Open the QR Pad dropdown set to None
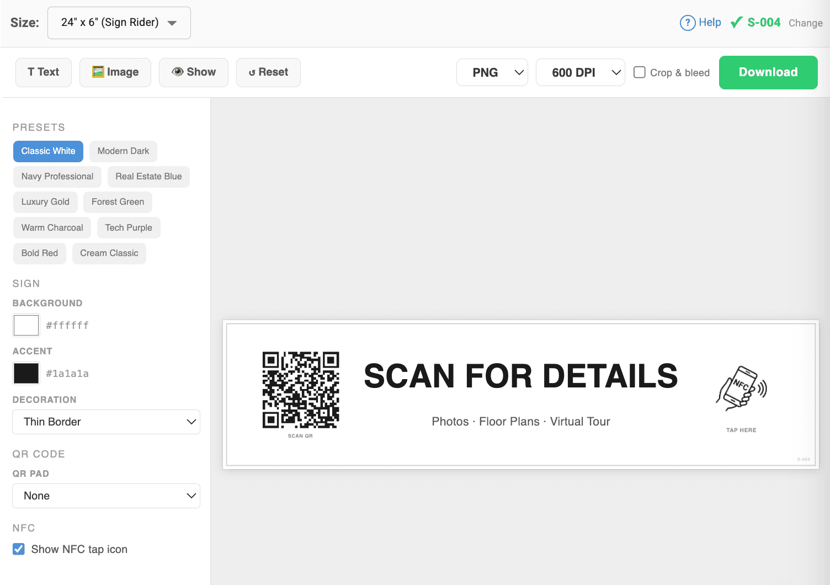Viewport: 830px width, 585px height. pos(106,496)
